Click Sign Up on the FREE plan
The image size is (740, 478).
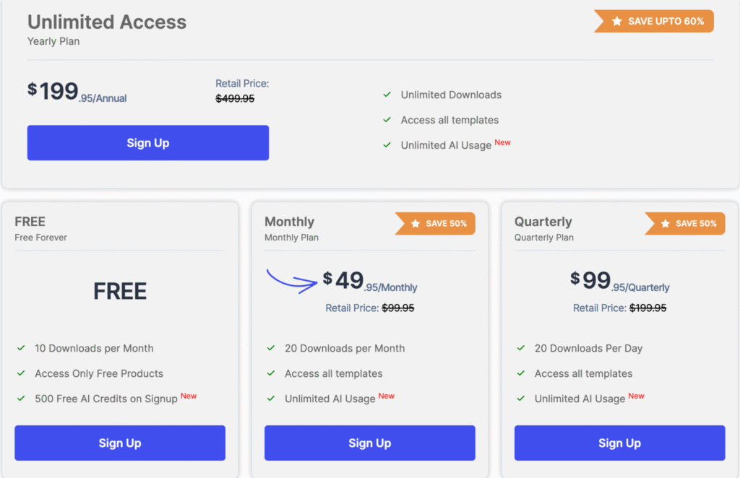point(120,443)
